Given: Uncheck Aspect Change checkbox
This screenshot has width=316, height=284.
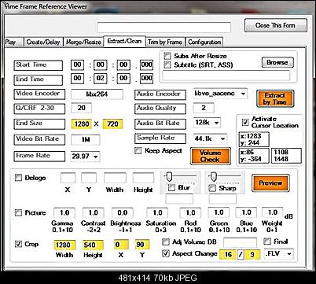Looking at the screenshot, I should (166, 253).
